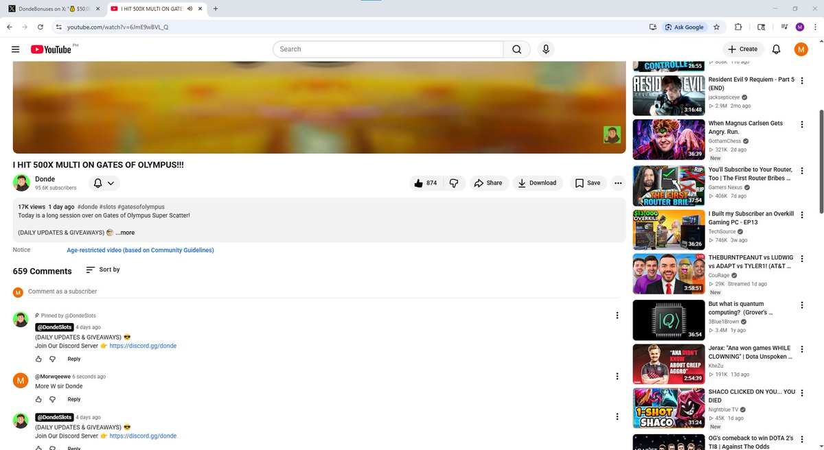
Task: Dislike the pinned DondeSlots comment
Action: tap(53, 359)
